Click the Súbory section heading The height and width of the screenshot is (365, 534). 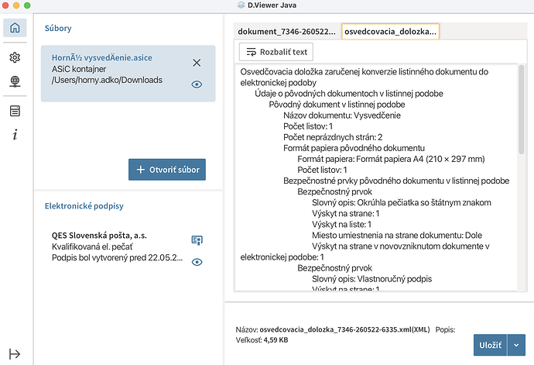point(58,29)
